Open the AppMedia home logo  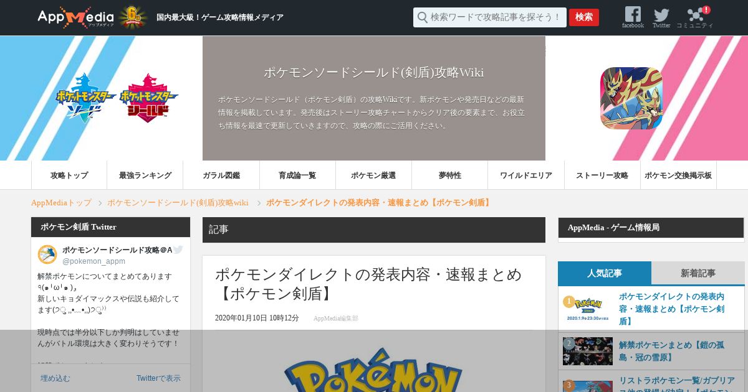[x=75, y=17]
